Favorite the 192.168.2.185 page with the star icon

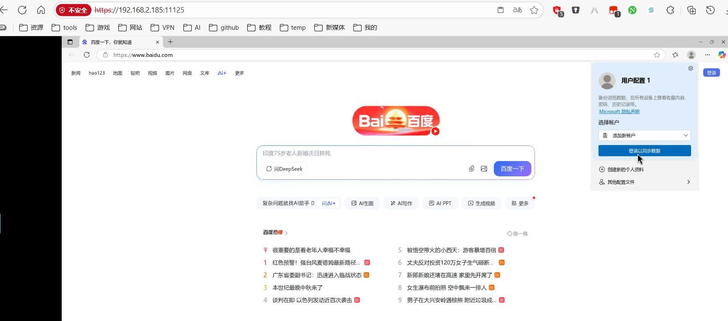click(x=534, y=10)
